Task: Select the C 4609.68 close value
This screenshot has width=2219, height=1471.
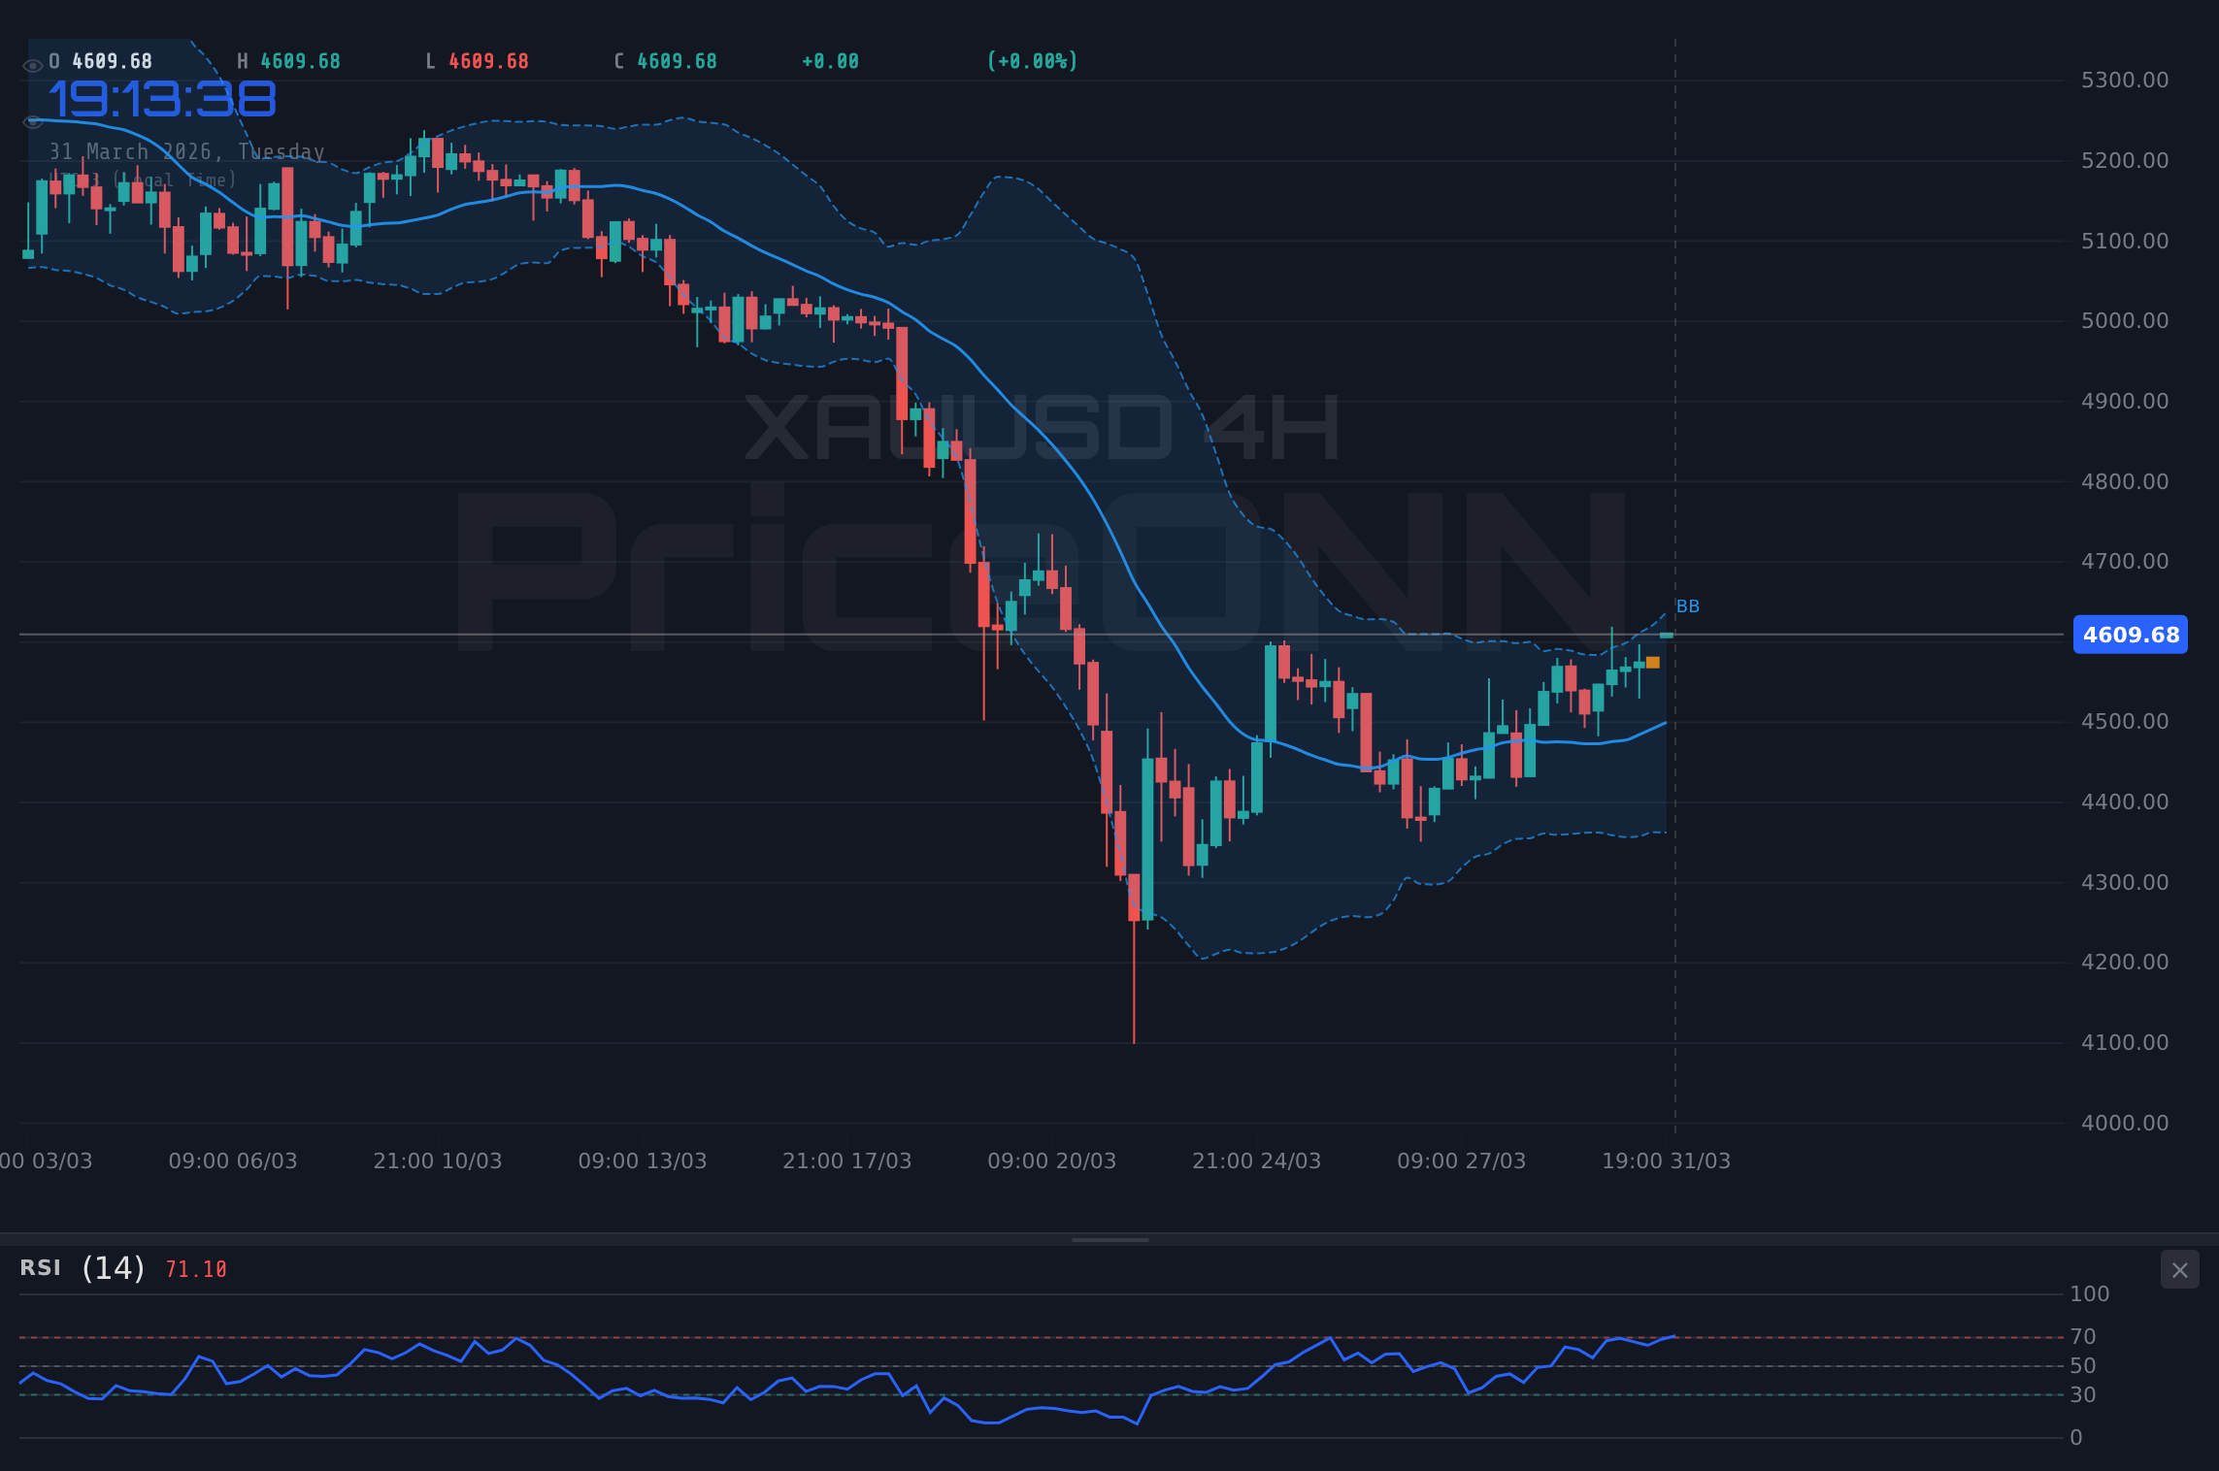Action: tap(665, 60)
